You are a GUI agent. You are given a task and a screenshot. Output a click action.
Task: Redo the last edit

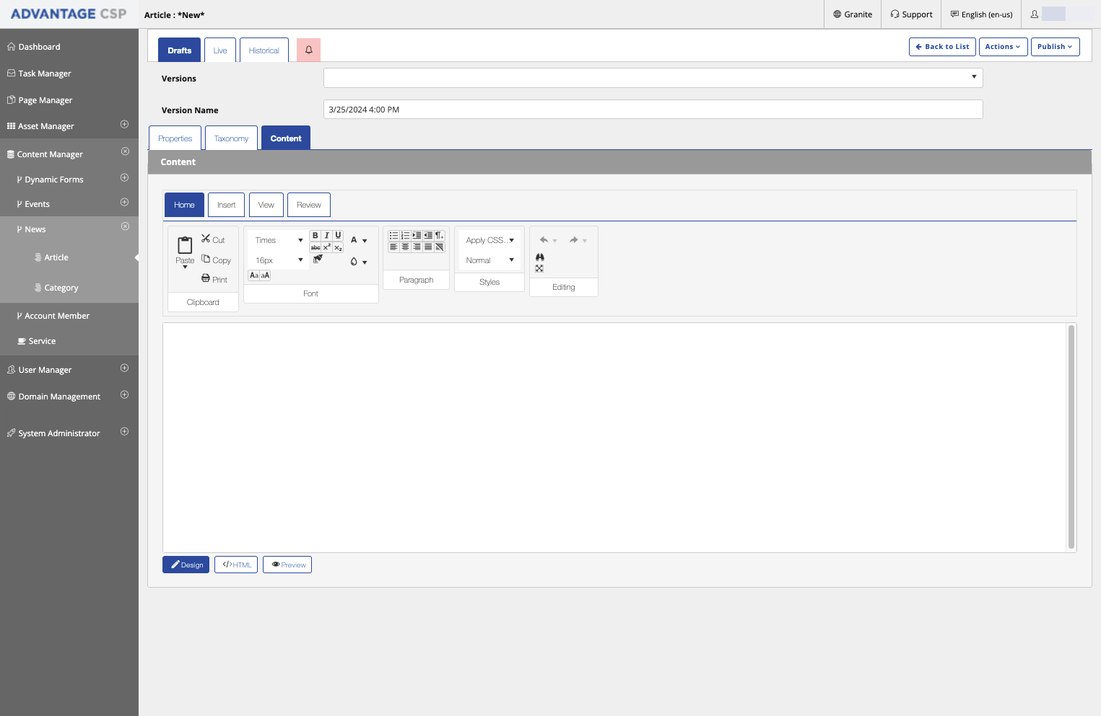574,240
